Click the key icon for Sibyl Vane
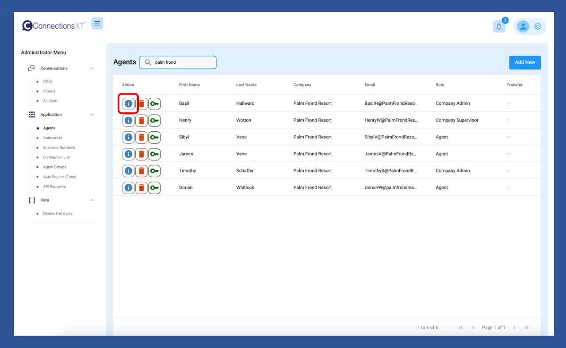 click(x=154, y=137)
